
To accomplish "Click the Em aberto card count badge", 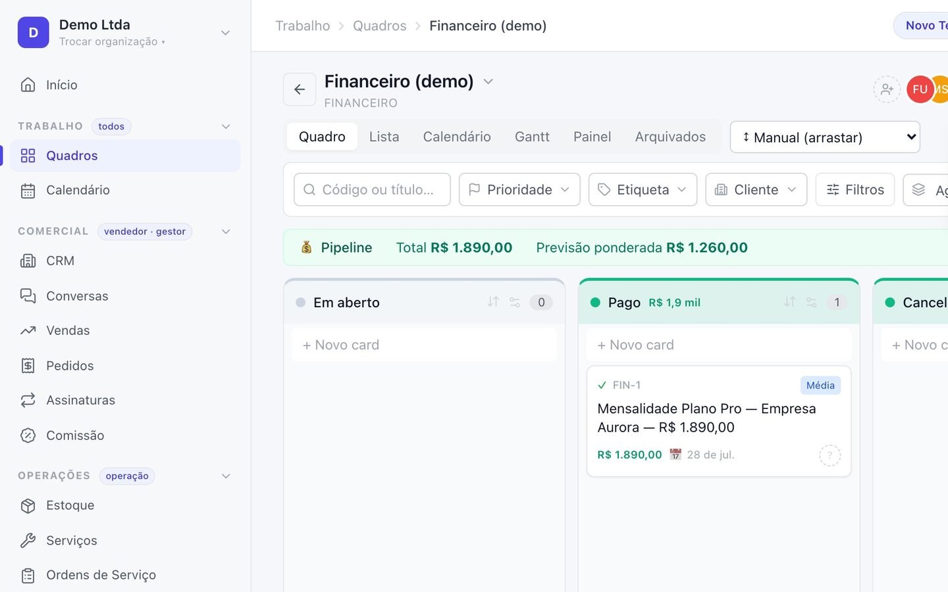I will 541,303.
